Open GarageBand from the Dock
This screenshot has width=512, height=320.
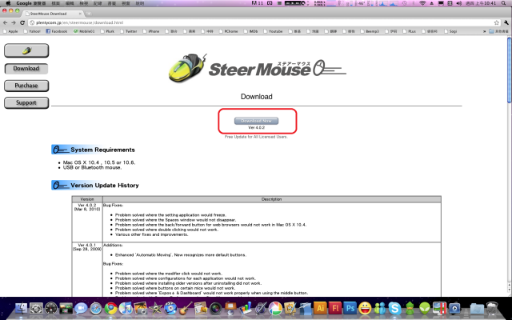tap(186, 308)
